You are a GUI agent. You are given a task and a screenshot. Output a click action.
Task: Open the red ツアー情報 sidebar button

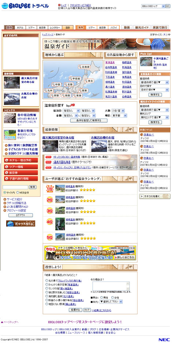21,166
